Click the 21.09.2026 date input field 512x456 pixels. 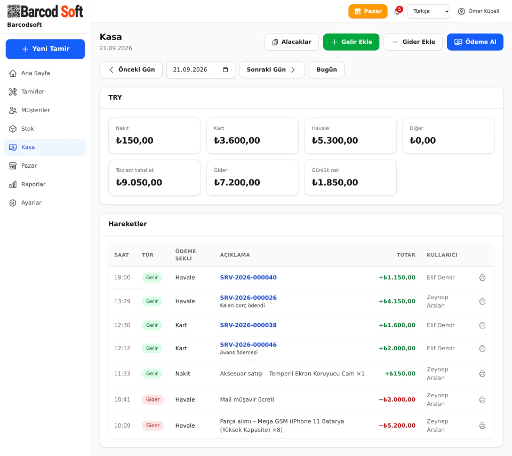[x=201, y=69]
